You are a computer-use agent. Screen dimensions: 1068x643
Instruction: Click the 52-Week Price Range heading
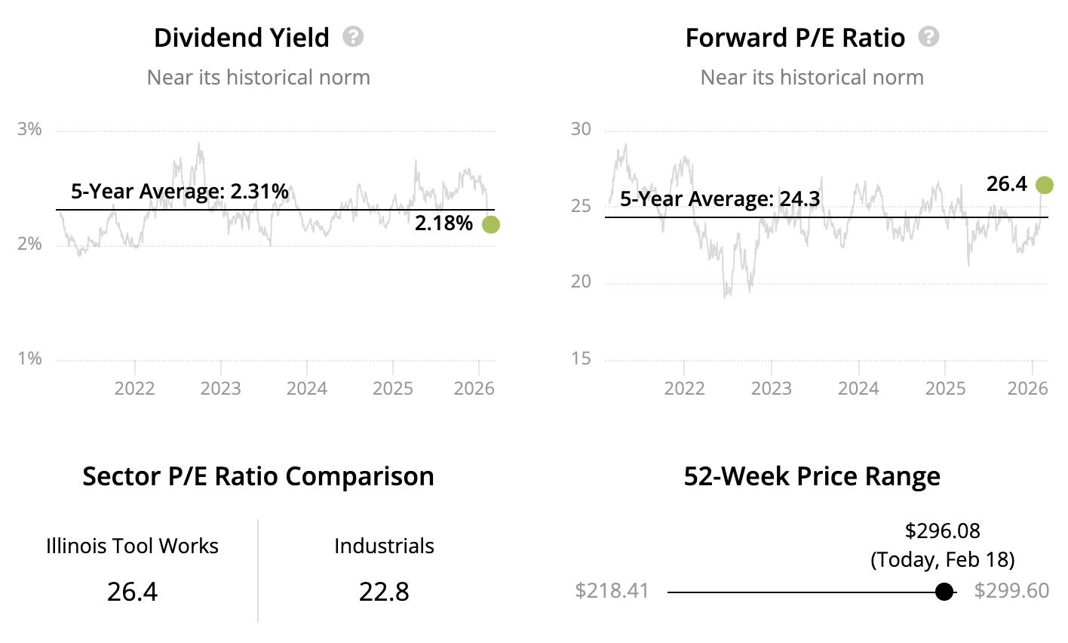coord(812,476)
